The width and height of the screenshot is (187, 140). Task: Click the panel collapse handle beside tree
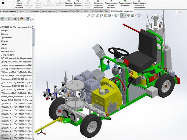click(35, 76)
